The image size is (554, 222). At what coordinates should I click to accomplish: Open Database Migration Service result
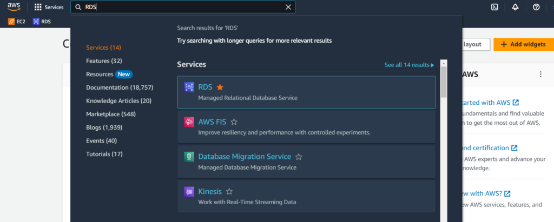tap(306, 162)
